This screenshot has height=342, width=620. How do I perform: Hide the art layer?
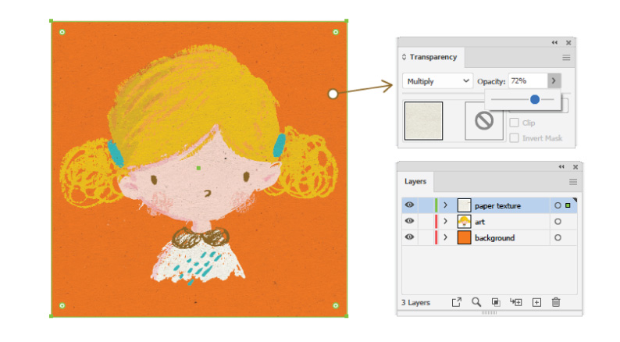409,221
